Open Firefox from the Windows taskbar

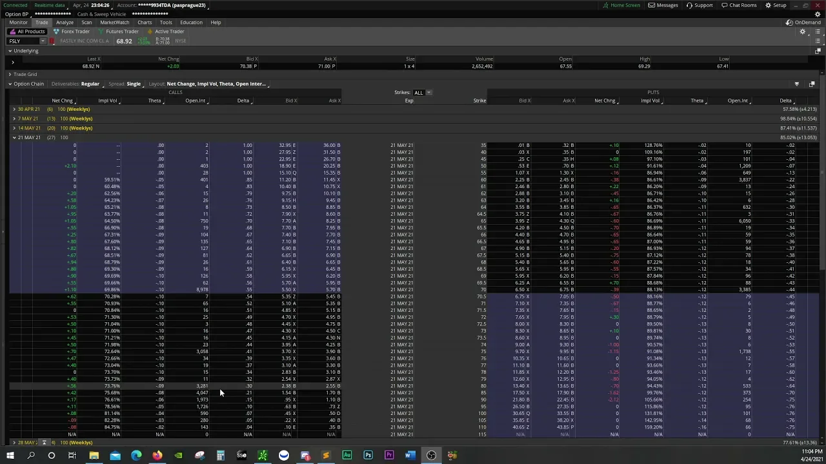(157, 456)
